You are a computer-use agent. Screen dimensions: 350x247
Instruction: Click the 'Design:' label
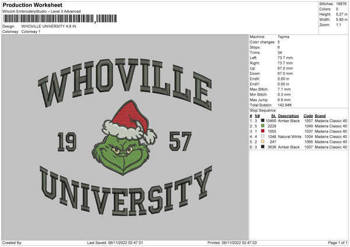pyautogui.click(x=9, y=26)
